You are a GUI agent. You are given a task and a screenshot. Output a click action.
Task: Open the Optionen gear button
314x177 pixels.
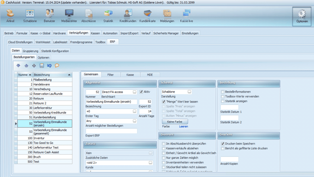(x=302, y=16)
